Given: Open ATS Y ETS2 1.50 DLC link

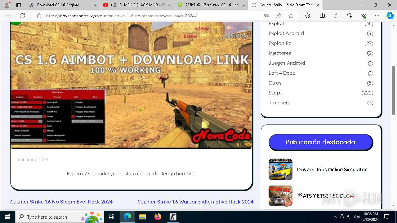Looking at the screenshot, I should 326,196.
